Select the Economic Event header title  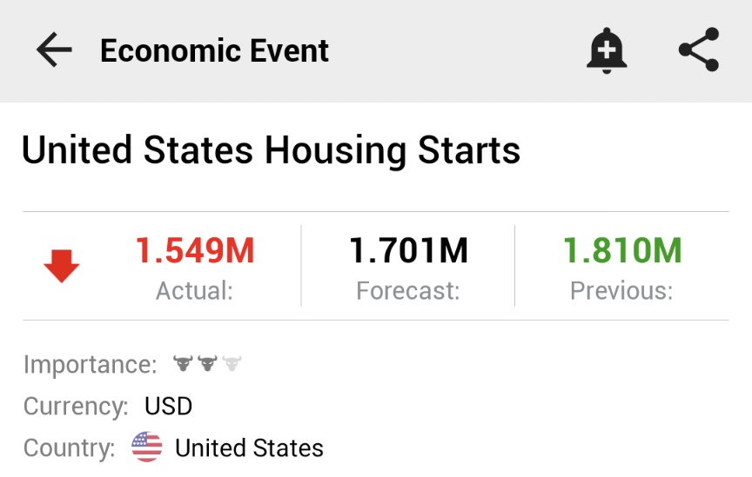(x=214, y=51)
